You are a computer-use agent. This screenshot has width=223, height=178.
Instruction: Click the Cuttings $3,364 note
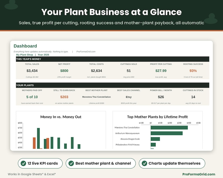tap(32, 77)
